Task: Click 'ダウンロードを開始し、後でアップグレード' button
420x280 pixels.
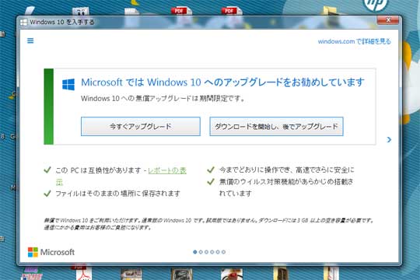Action: 276,127
